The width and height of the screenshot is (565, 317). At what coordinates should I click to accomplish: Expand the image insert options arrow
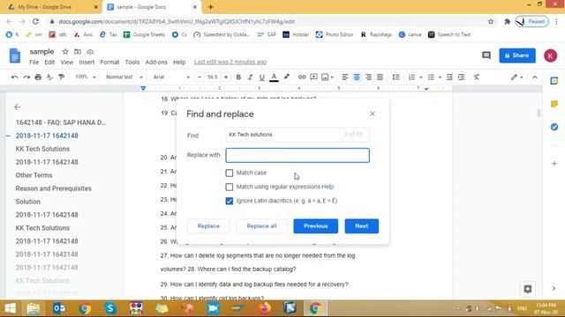(x=332, y=77)
